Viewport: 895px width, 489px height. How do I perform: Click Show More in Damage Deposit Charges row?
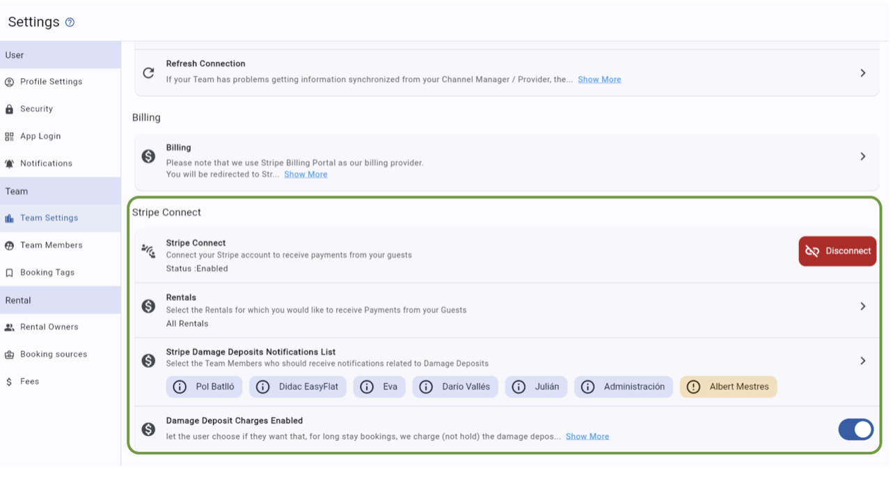point(587,436)
